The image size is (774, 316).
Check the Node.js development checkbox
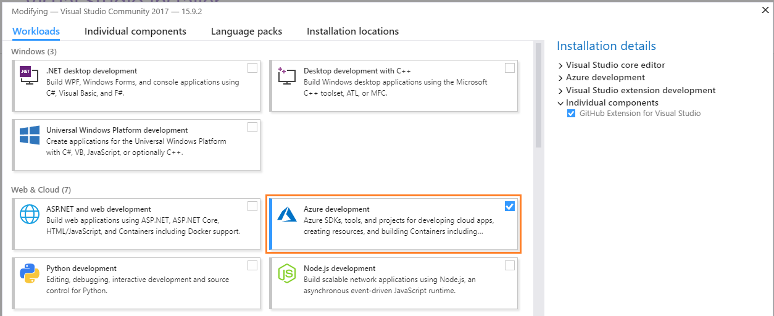(510, 265)
